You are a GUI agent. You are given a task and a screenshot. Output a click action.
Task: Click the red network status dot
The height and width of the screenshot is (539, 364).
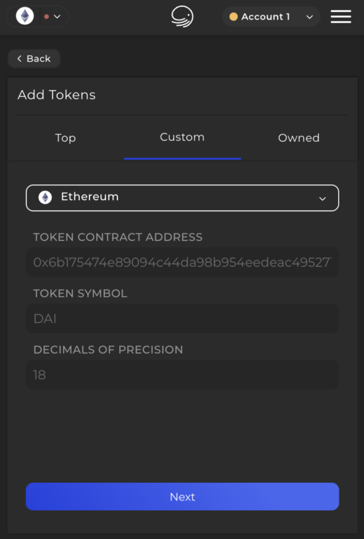coord(47,17)
